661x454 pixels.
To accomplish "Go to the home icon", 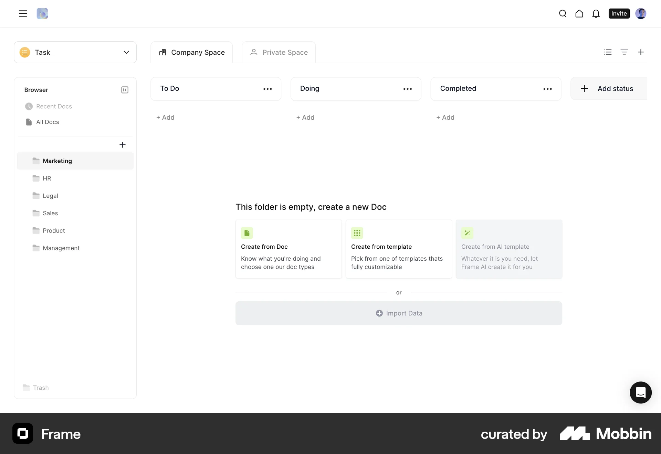I will (x=579, y=13).
